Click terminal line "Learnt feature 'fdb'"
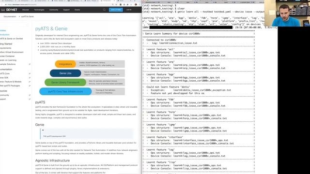The width and height of the screenshot is (310, 174). click(x=160, y=100)
